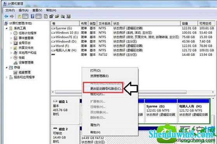The height and width of the screenshot is (144, 217).
Task: Click the removable drive icon in FAT32 row
Action: 53,55
